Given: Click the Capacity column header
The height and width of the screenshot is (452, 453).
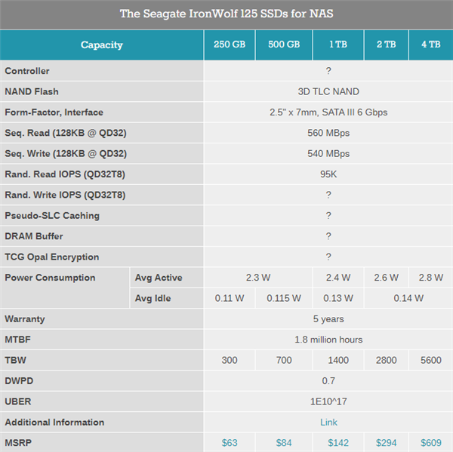Looking at the screenshot, I should (101, 45).
